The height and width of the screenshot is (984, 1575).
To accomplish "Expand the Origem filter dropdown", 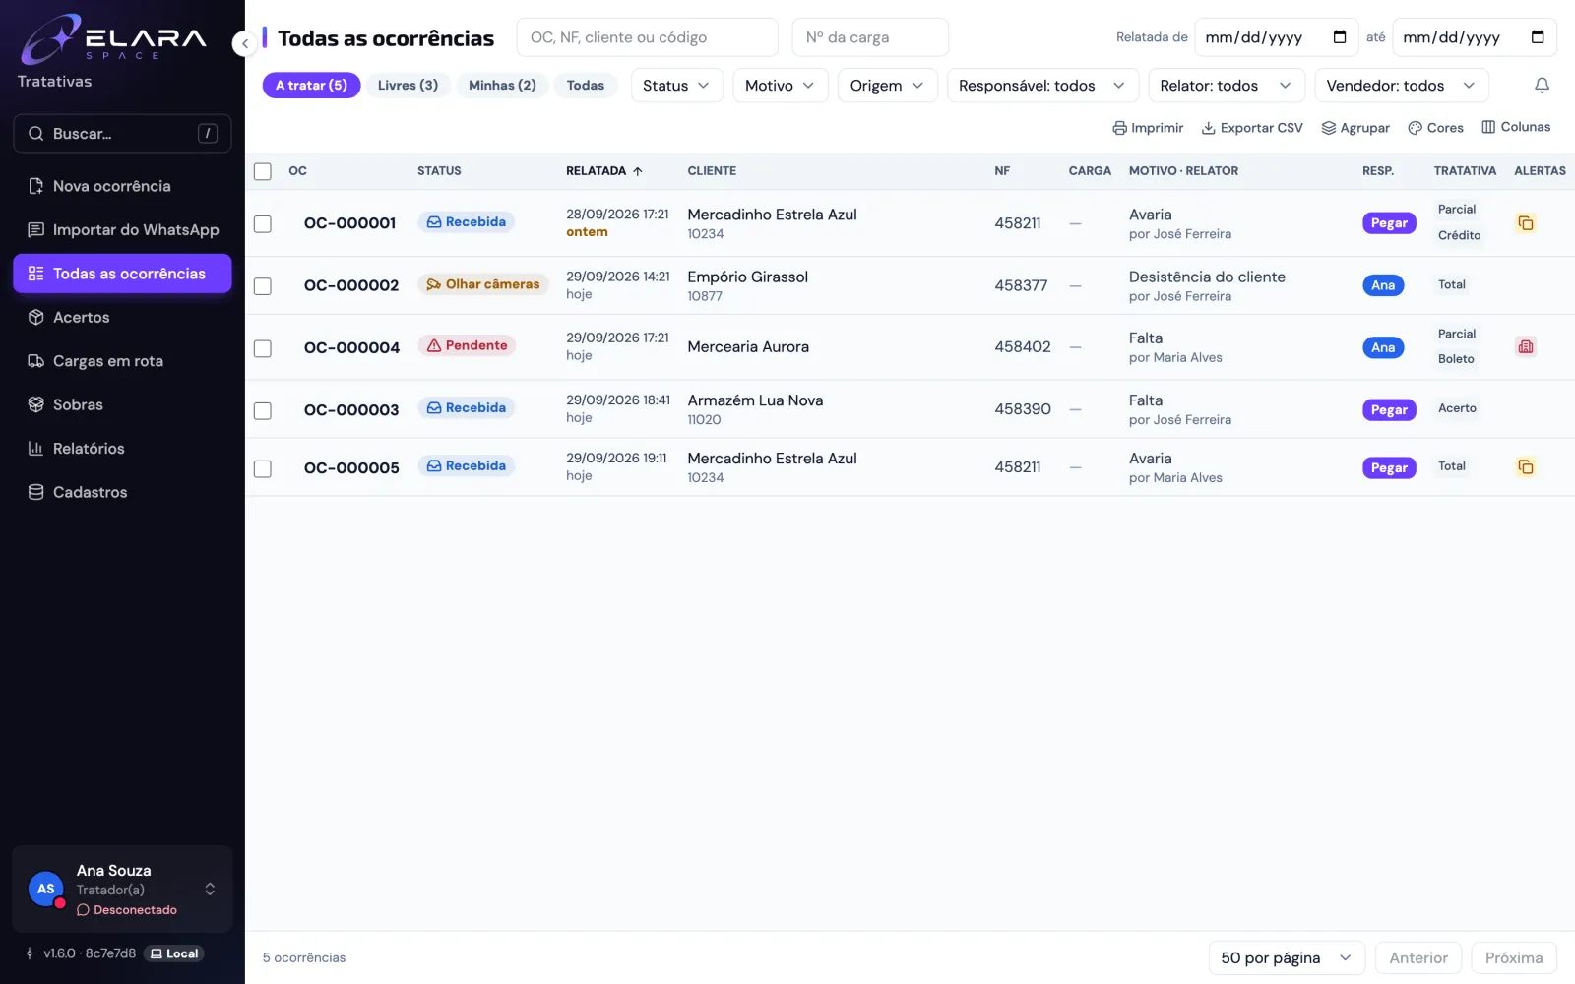I will 886,86.
